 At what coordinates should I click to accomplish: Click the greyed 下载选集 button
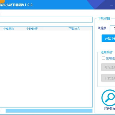[x=108, y=78]
